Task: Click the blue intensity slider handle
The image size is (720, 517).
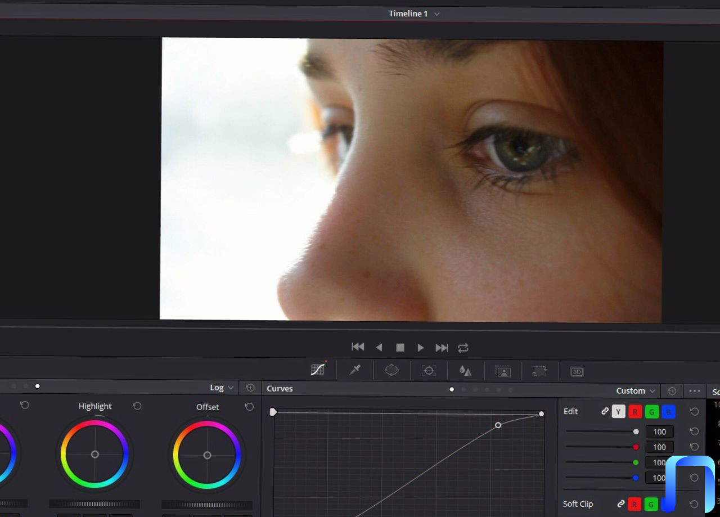Action: [x=636, y=478]
